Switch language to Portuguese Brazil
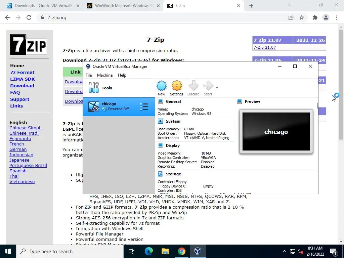The image size is (344, 258). coord(28,165)
